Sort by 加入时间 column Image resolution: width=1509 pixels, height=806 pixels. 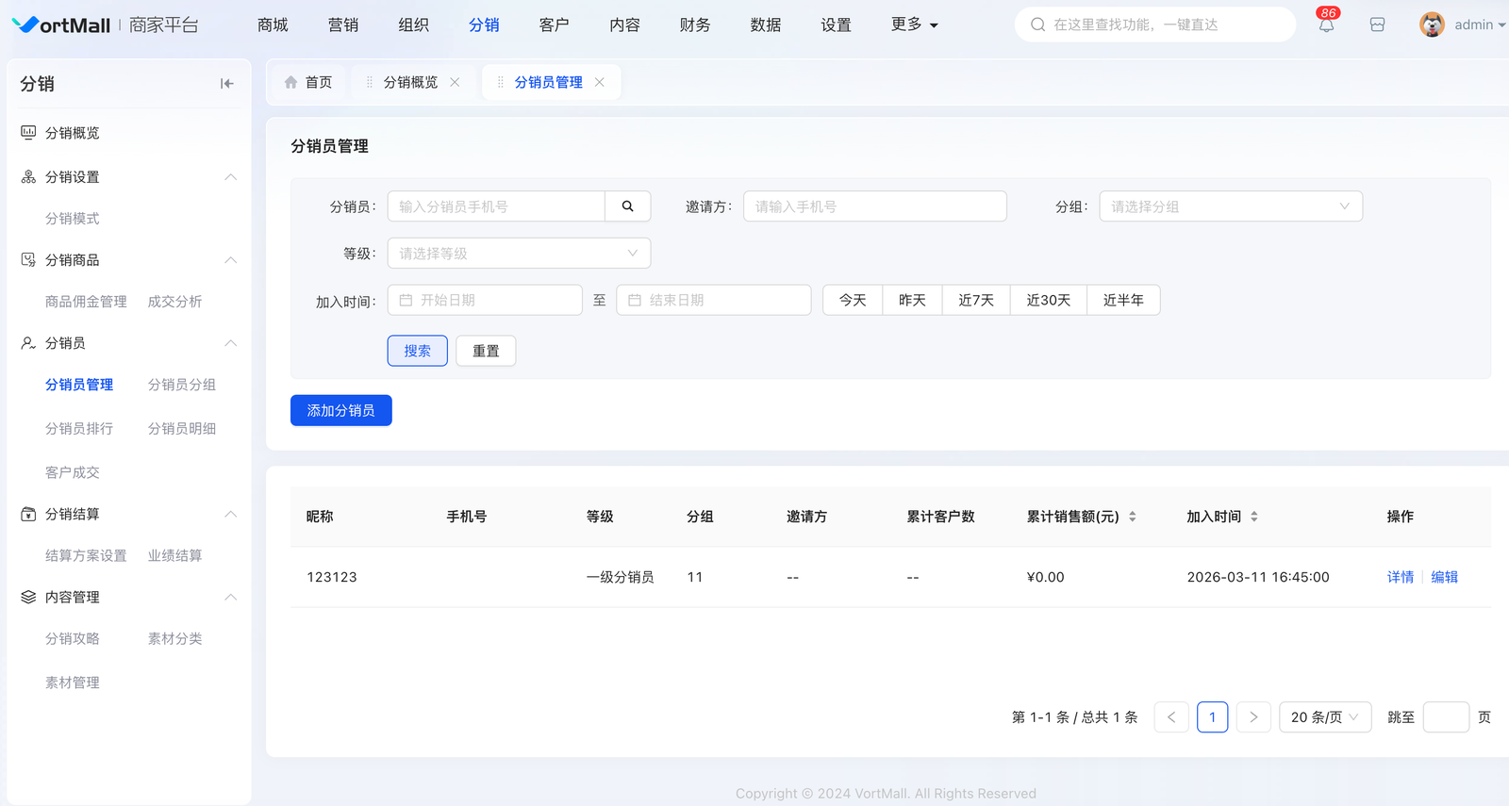(1253, 517)
